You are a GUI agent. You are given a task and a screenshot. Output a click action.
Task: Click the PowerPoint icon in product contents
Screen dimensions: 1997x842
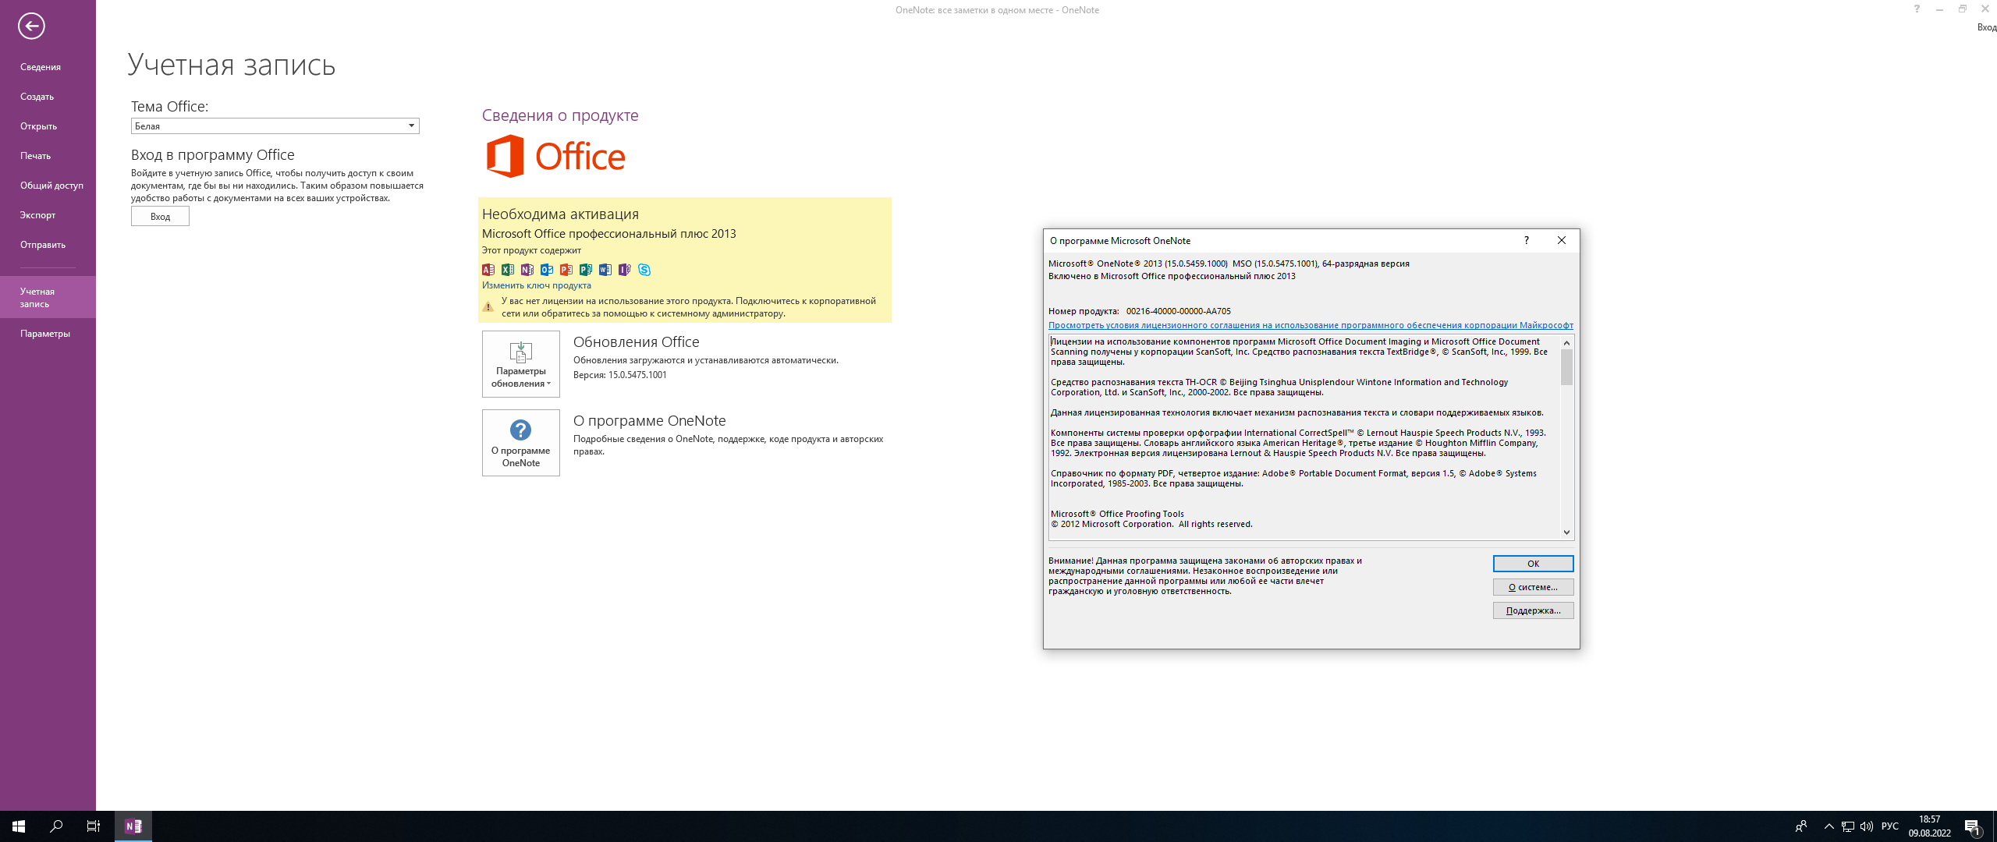click(x=566, y=270)
